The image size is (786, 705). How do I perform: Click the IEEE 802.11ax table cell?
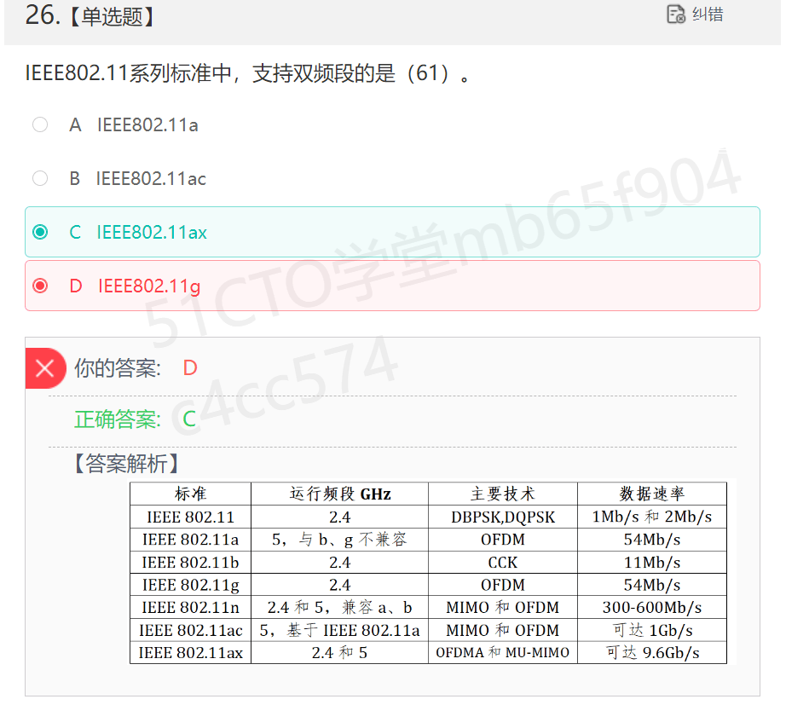(190, 652)
